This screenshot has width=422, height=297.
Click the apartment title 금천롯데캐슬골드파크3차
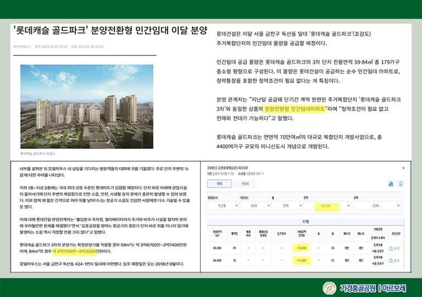(x=227, y=168)
